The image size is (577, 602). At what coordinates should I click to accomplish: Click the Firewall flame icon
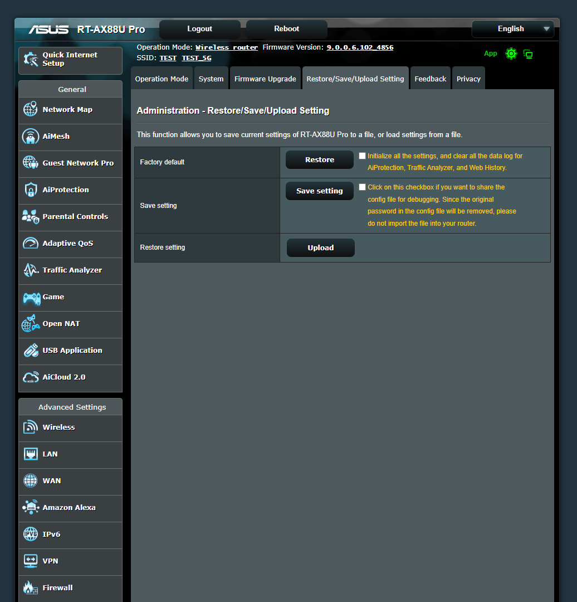[x=30, y=588]
